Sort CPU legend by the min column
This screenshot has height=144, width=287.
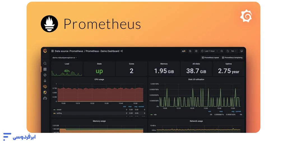click(x=124, y=107)
